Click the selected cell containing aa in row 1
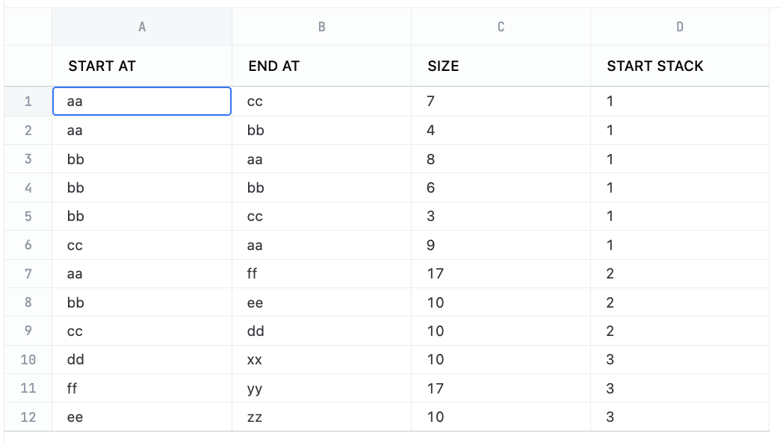The image size is (780, 442). point(142,102)
